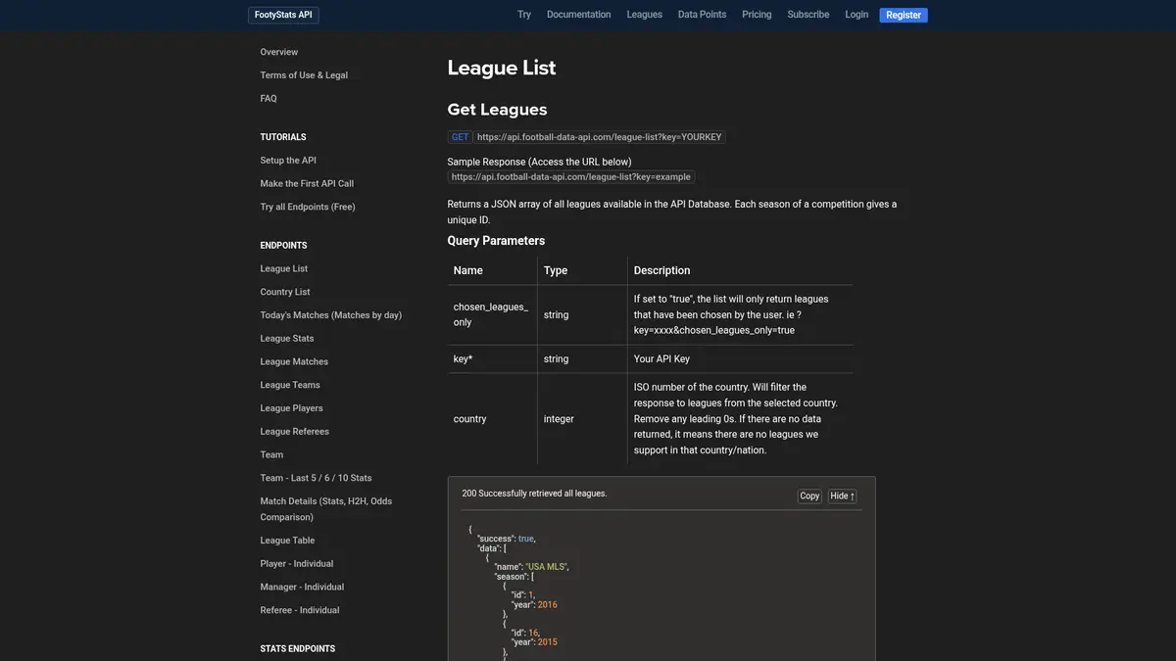Click the STATS ENDPOINTS section heading
The height and width of the screenshot is (661, 1176).
298,649
